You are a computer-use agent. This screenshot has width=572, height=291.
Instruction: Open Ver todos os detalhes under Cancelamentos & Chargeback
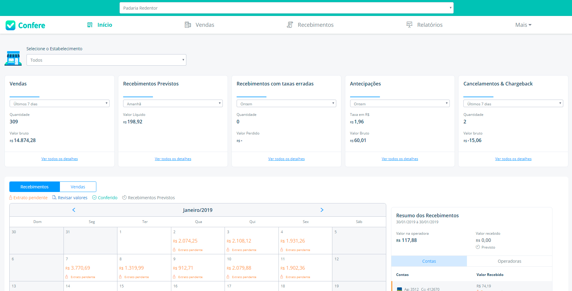click(513, 159)
